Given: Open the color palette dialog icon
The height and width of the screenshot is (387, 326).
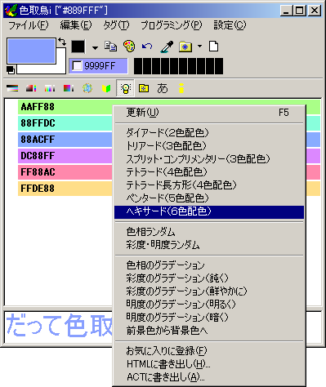Looking at the screenshot, I should click(129, 47).
